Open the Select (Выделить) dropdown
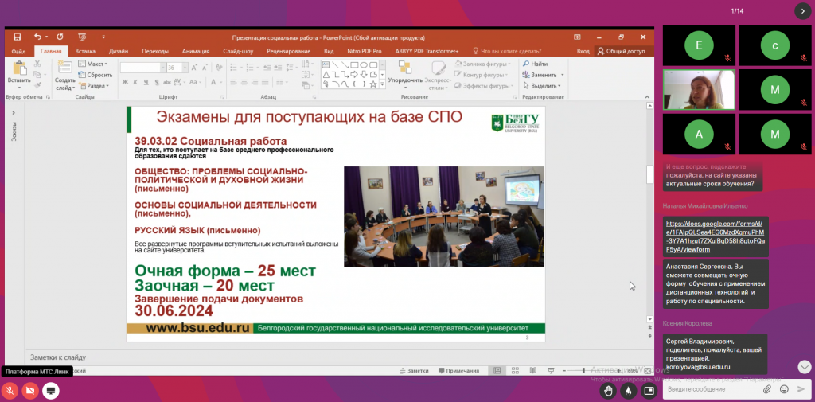The height and width of the screenshot is (402, 815). [541, 86]
